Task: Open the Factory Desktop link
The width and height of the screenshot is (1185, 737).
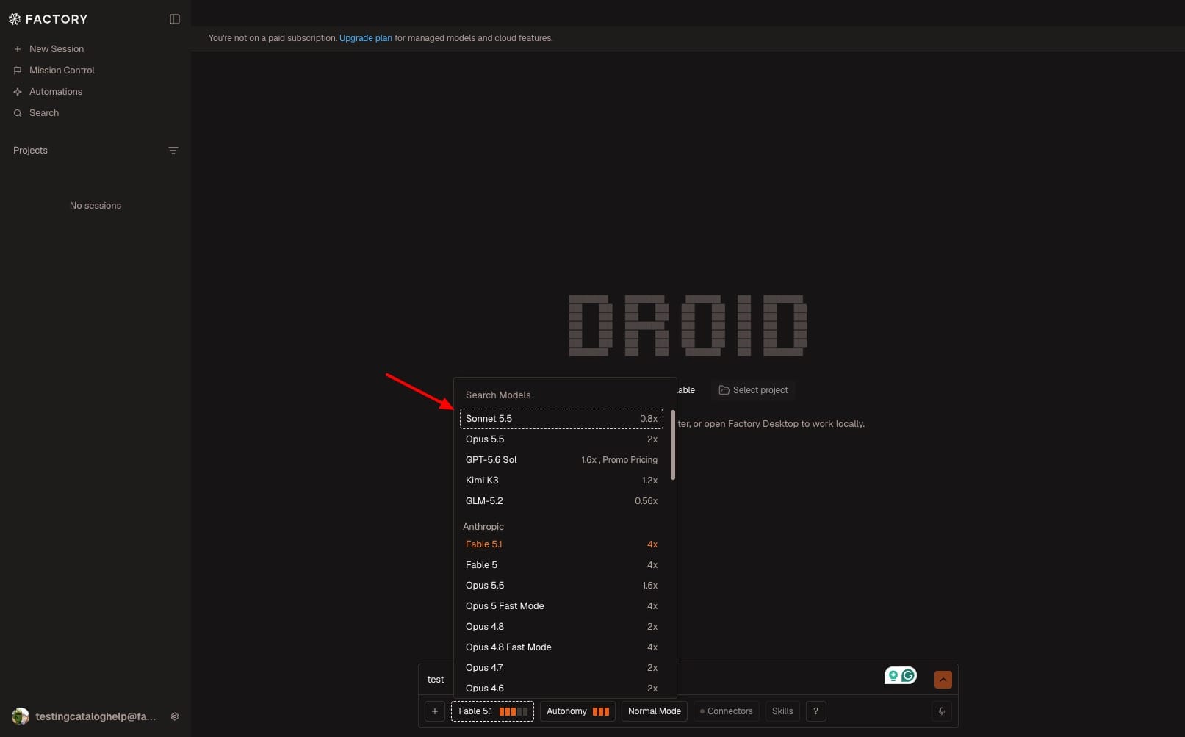Action: tap(763, 424)
